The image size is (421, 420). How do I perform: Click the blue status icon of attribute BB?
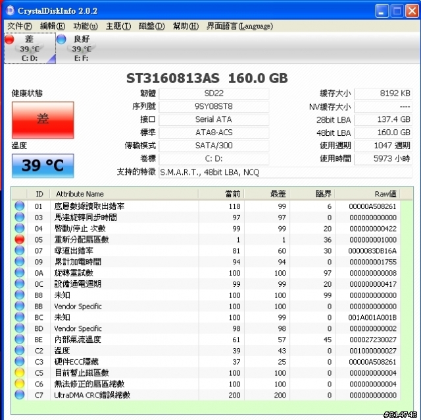19,306
